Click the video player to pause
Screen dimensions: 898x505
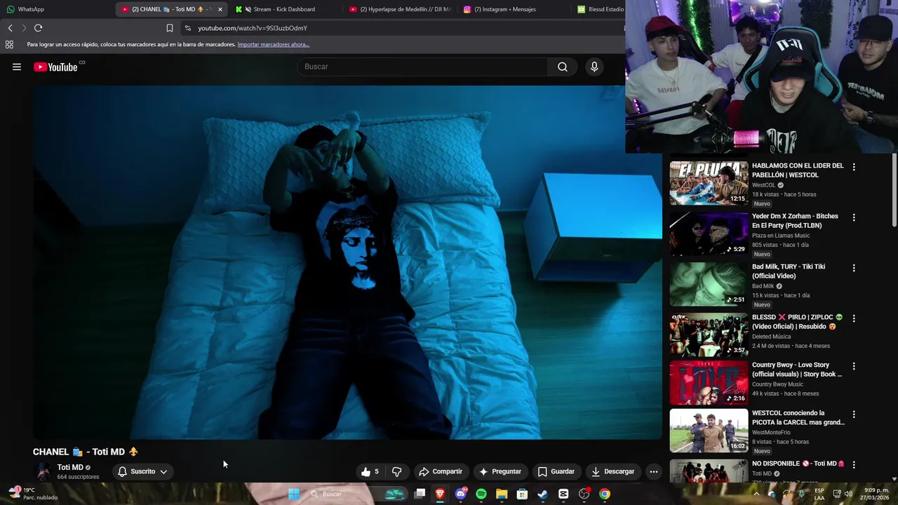[x=347, y=263]
